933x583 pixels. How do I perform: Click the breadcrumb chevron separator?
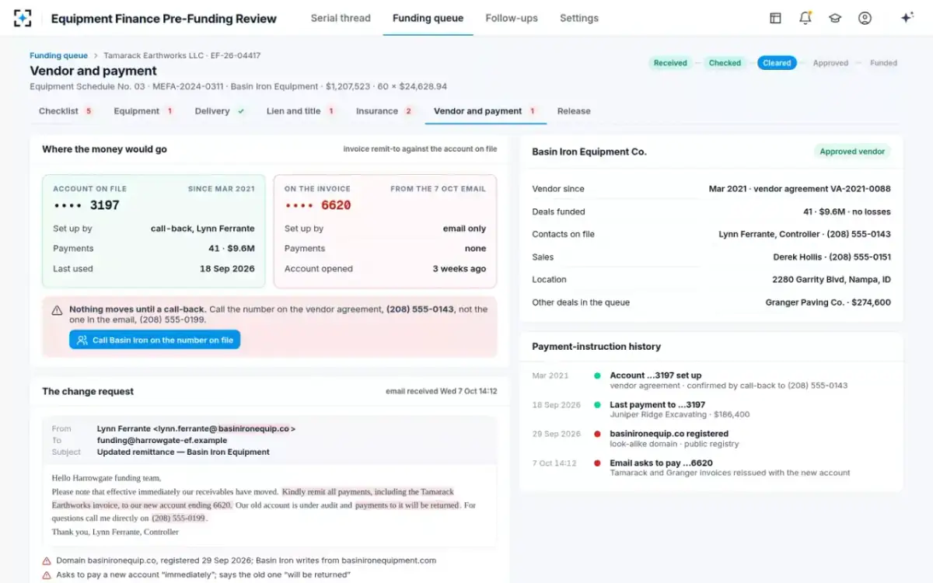96,56
